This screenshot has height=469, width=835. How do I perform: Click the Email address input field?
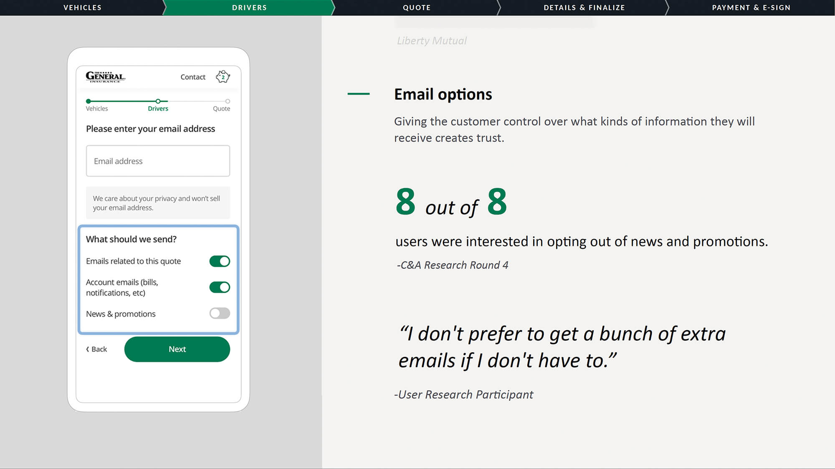[158, 161]
